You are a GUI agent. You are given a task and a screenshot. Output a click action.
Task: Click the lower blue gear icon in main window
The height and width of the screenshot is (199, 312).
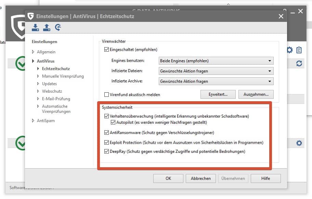click(x=299, y=143)
